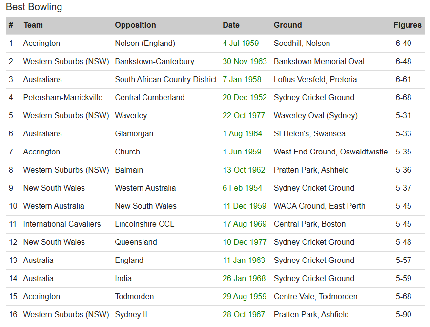Follow the 6 Feb 1954 date link
Image resolution: width=430 pixels, height=327 pixels.
point(242,188)
